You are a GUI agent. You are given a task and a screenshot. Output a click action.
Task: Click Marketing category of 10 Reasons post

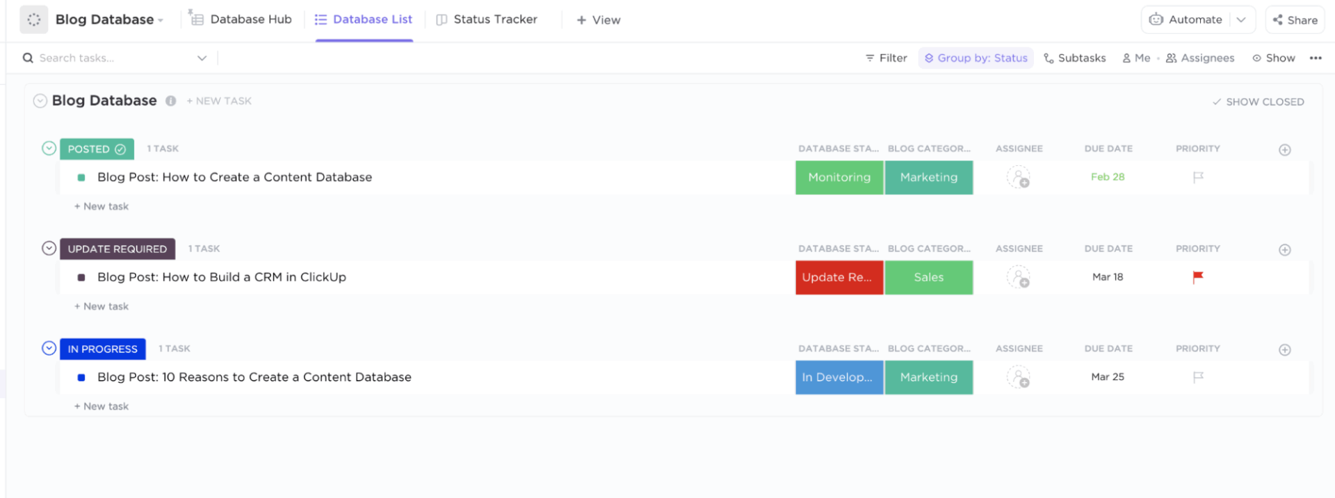929,378
